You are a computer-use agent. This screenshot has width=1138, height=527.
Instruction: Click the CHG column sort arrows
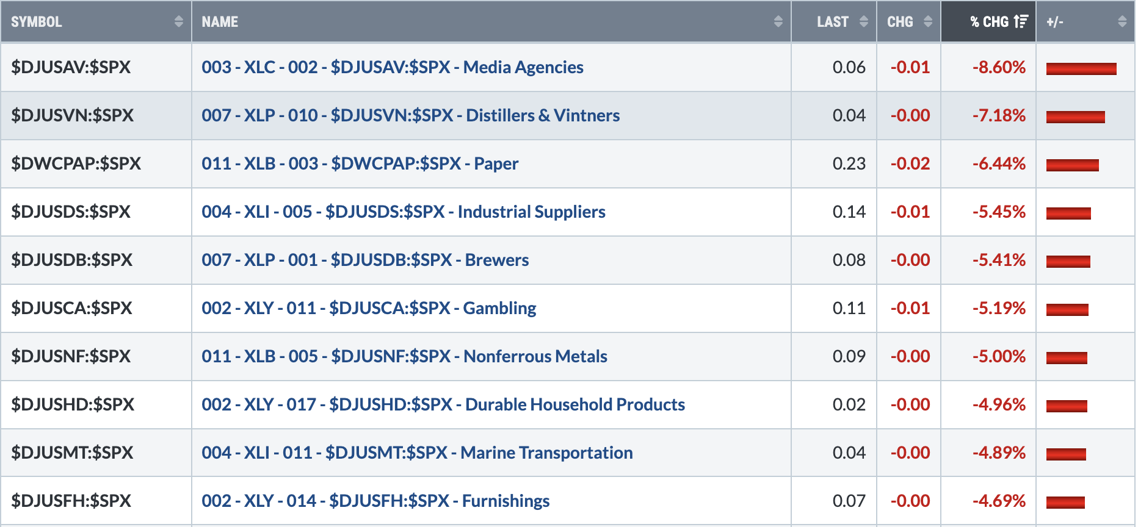[x=928, y=21]
